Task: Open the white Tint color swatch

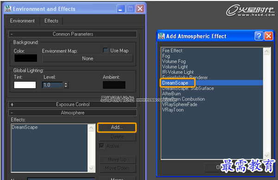Action: pyautogui.click(x=25, y=85)
